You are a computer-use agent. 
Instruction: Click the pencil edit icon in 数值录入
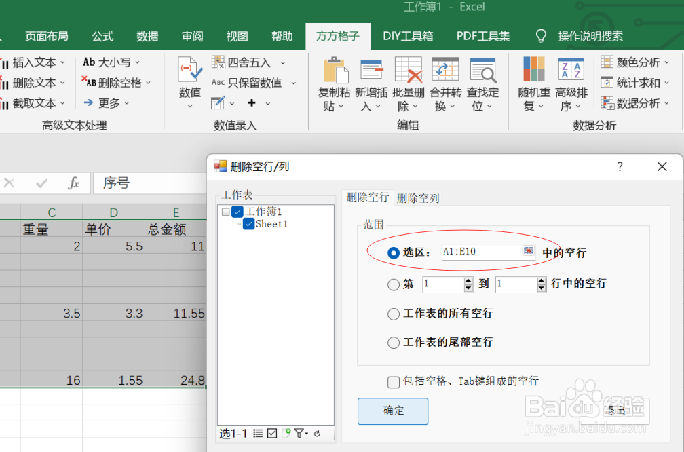pos(218,103)
